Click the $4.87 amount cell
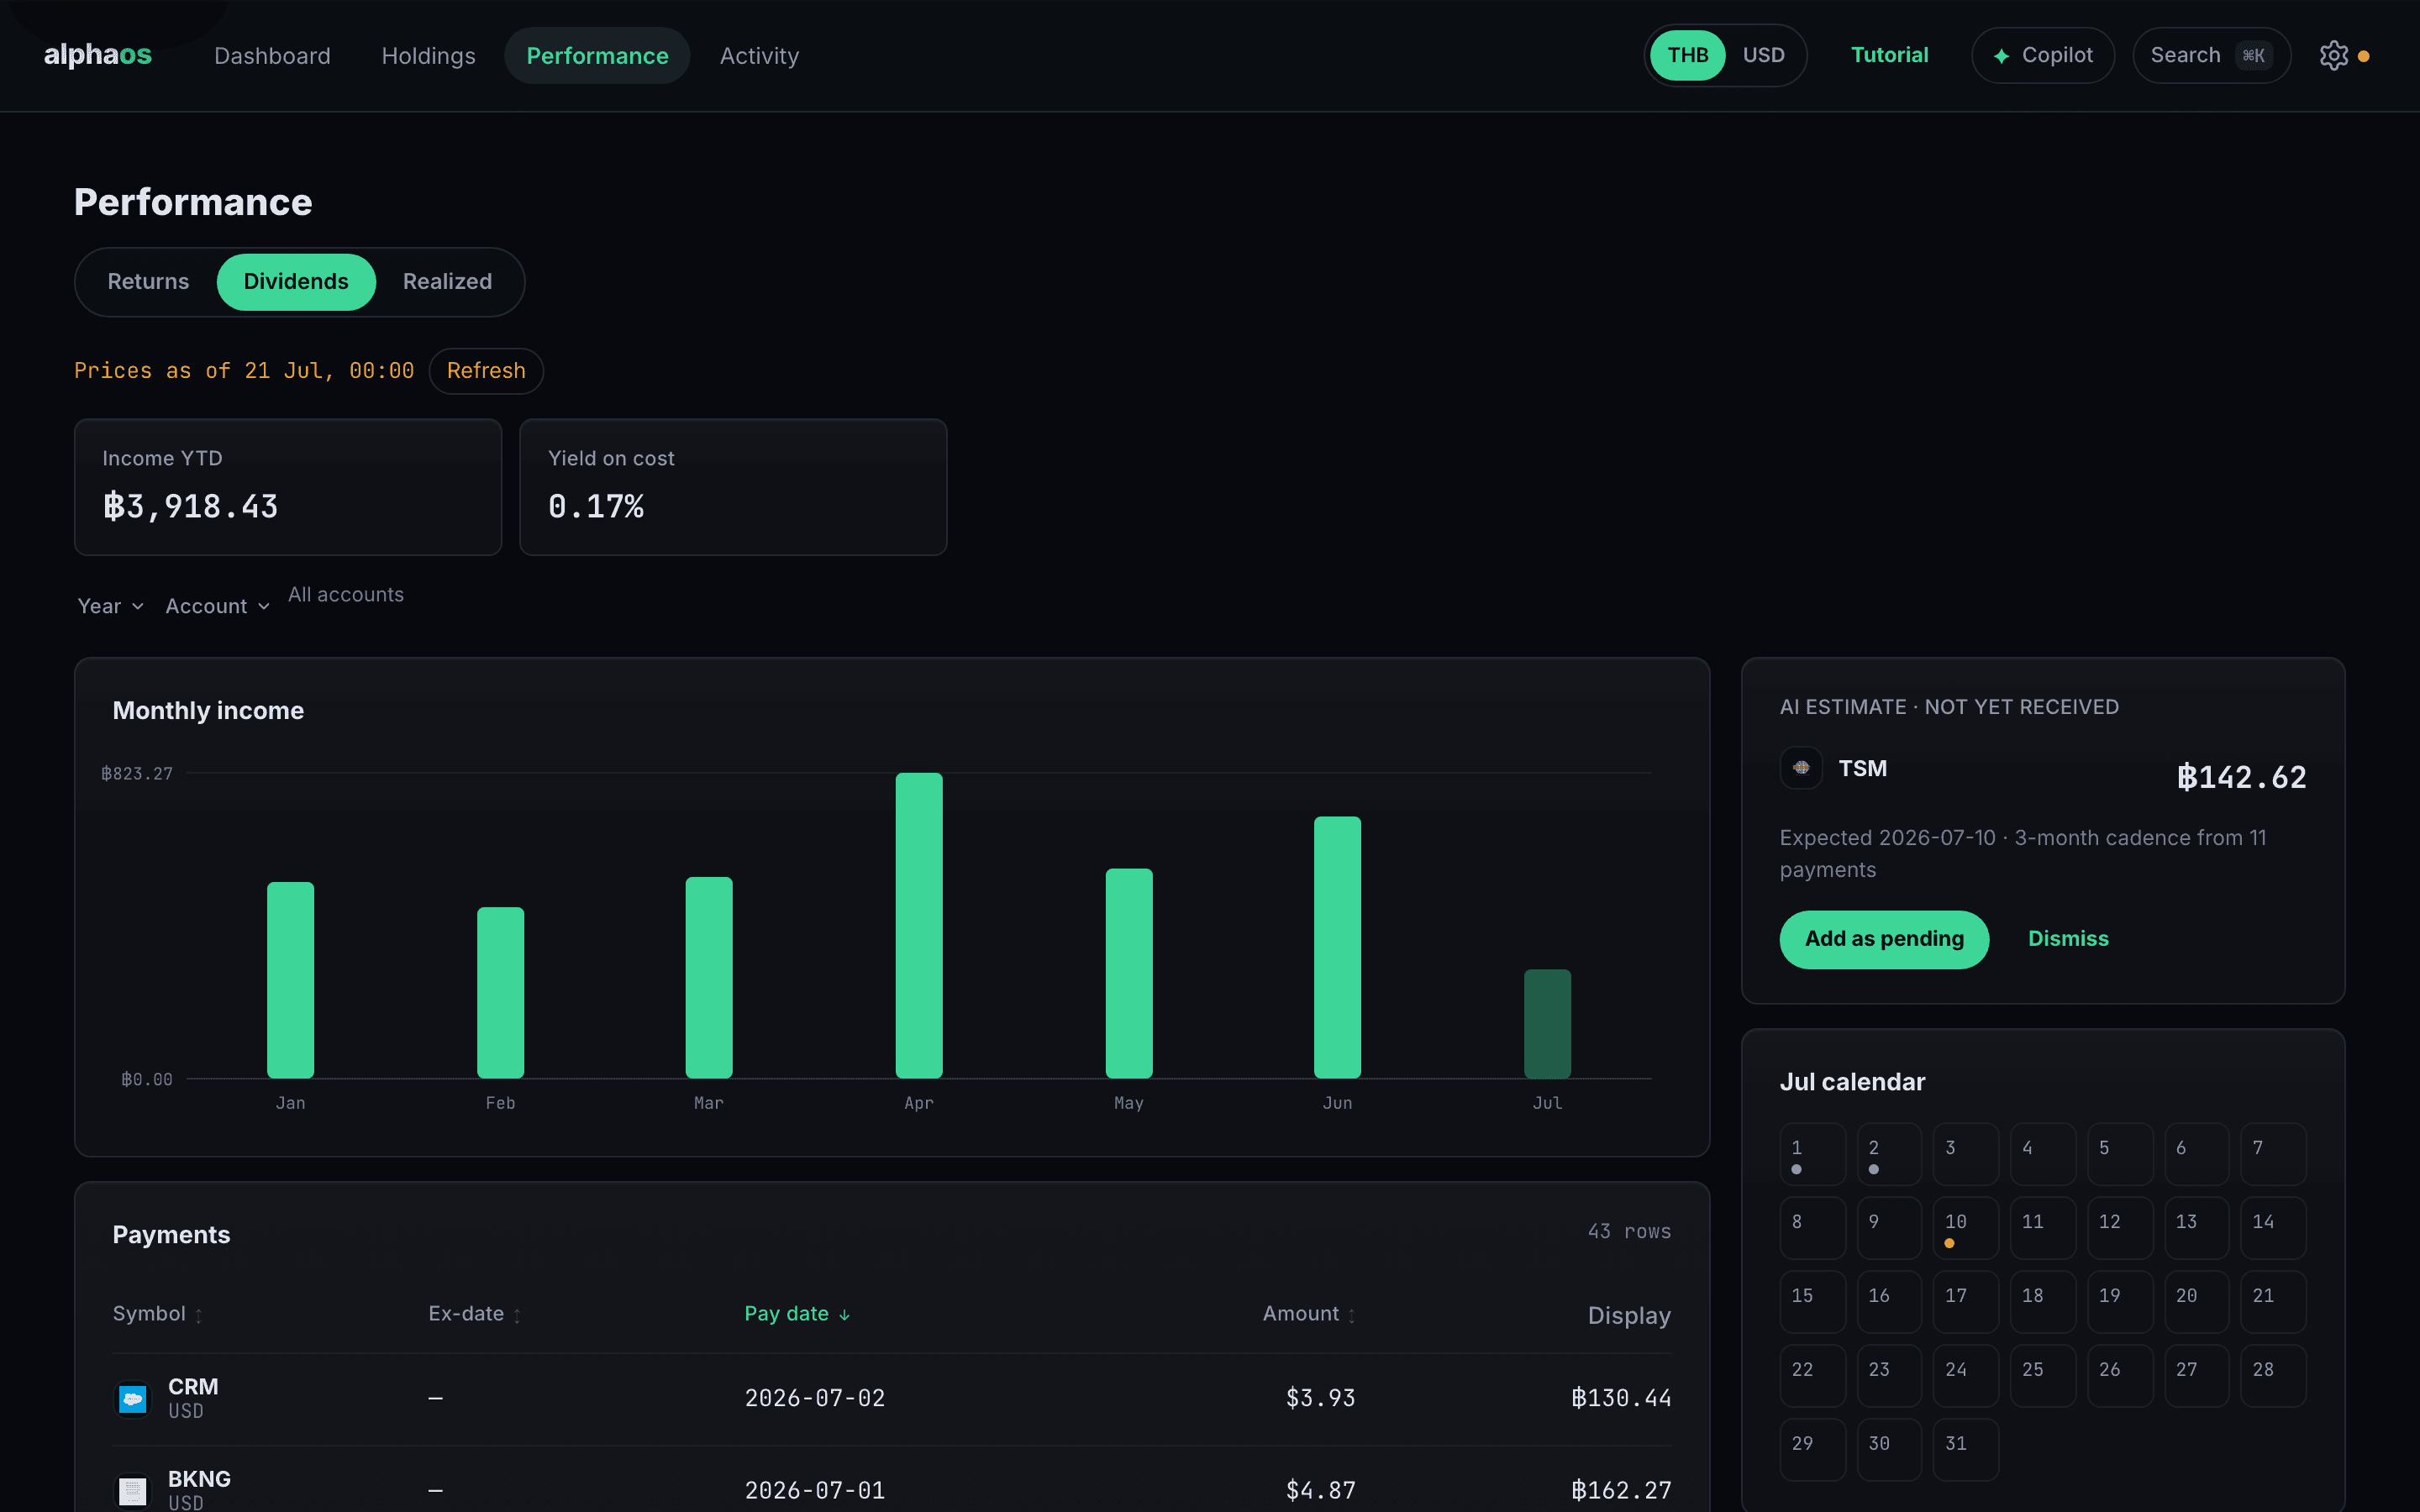2420x1512 pixels. coord(1320,1491)
